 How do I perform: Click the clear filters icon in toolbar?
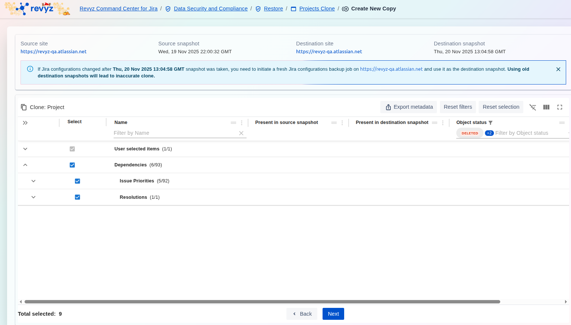pyautogui.click(x=533, y=107)
